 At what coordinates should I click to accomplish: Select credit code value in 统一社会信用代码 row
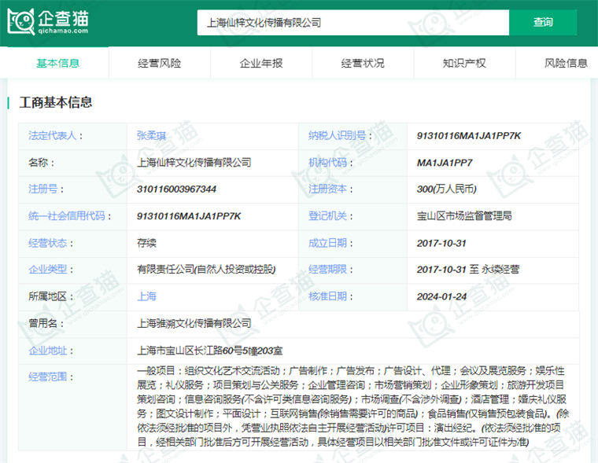point(189,216)
